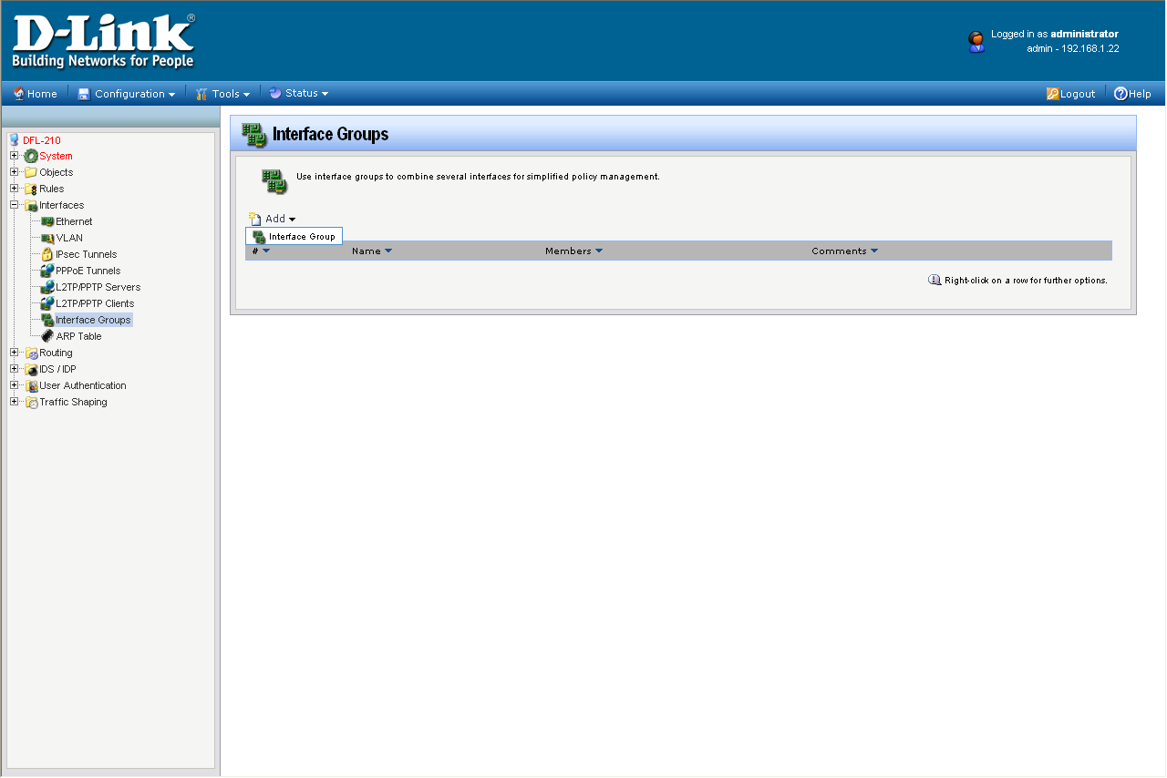This screenshot has height=778, width=1167.
Task: Expand the System tree node
Action: [14, 156]
